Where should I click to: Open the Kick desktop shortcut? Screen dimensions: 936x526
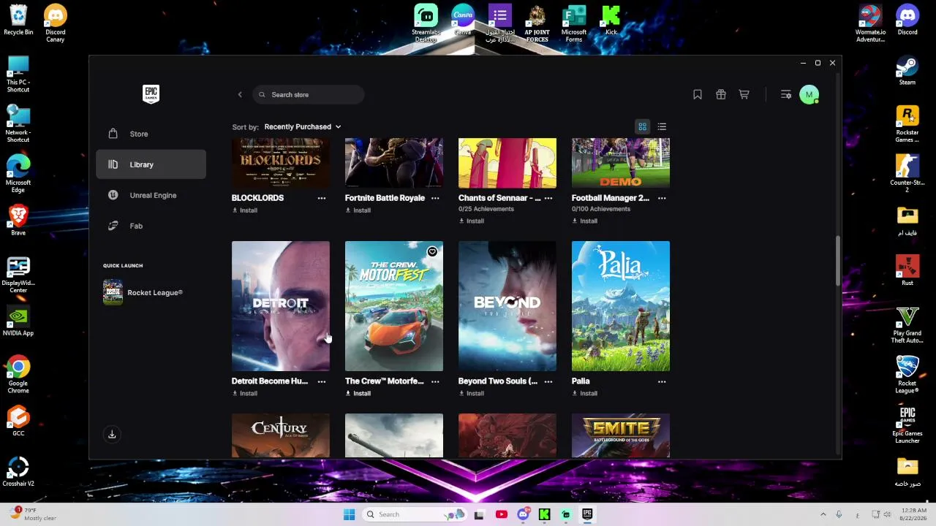(x=611, y=20)
